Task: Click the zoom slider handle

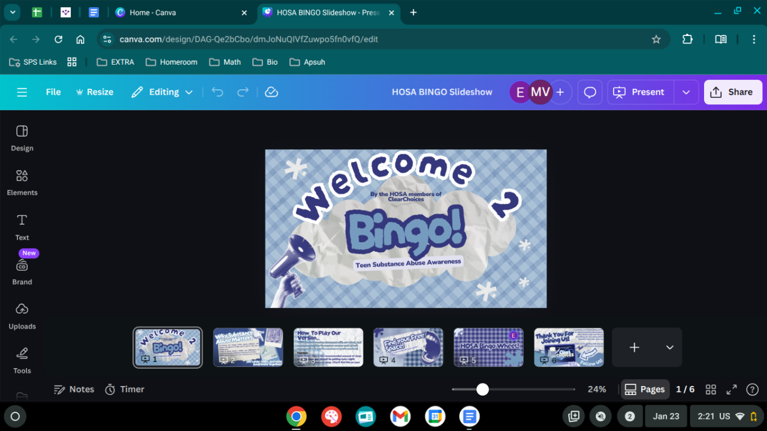Action: [482, 390]
